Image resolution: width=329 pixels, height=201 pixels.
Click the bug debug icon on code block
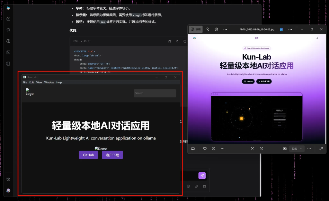pos(170,41)
